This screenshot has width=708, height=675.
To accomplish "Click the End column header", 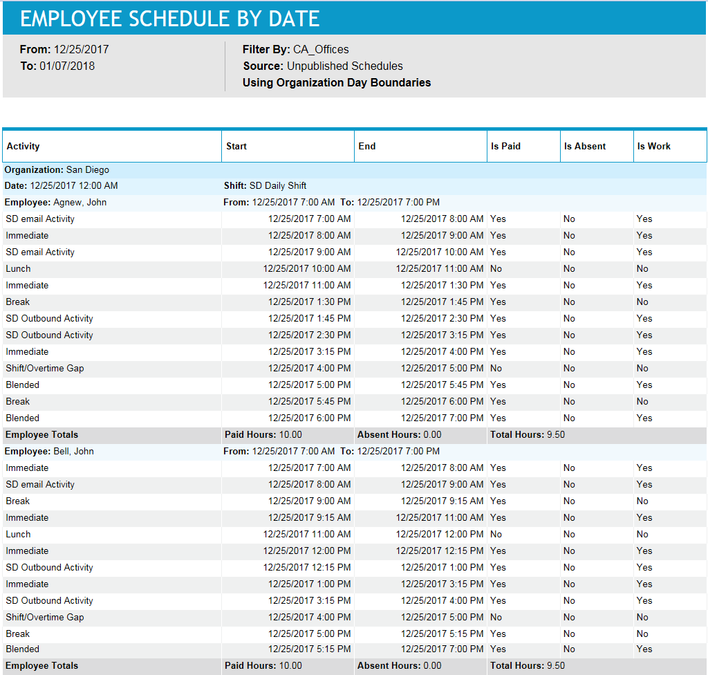I will [x=366, y=146].
